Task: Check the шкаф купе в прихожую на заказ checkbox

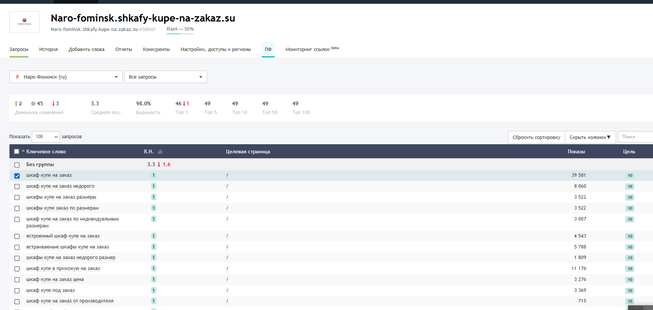Action: [17, 269]
